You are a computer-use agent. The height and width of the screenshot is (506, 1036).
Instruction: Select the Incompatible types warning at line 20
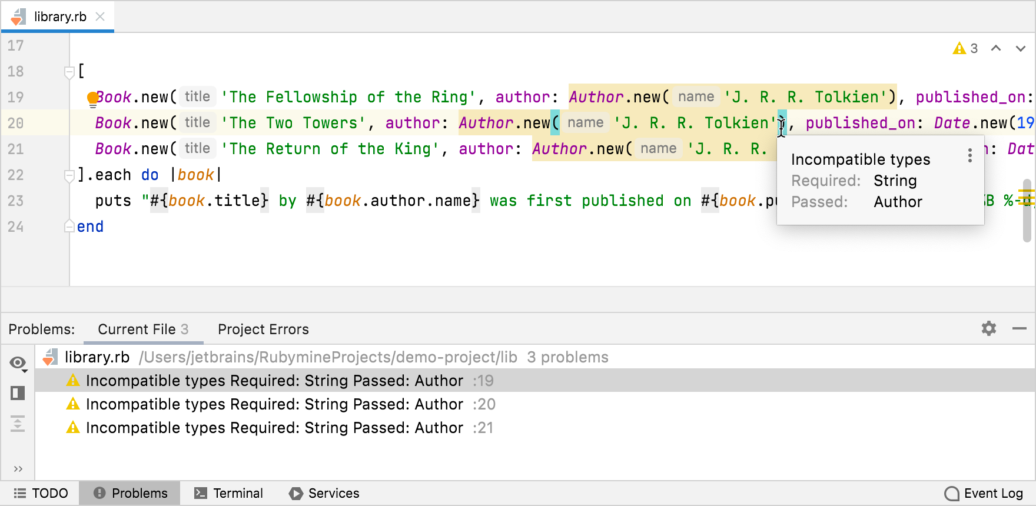[x=274, y=404]
